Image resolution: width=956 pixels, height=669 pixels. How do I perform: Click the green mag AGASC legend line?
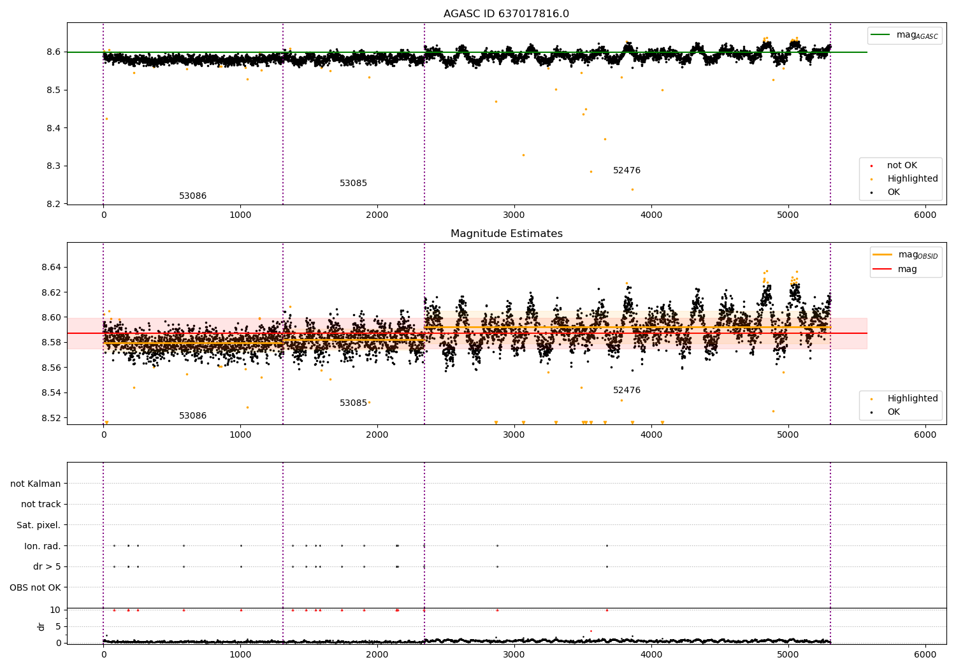[880, 35]
